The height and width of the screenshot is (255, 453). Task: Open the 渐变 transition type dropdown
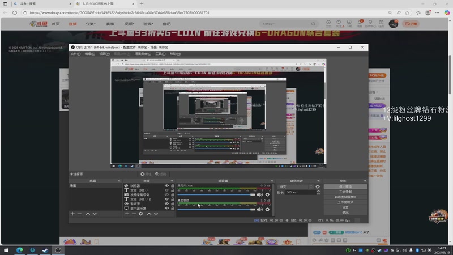295,187
